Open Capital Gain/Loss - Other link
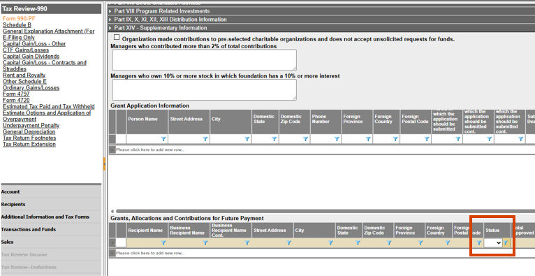 pos(34,43)
